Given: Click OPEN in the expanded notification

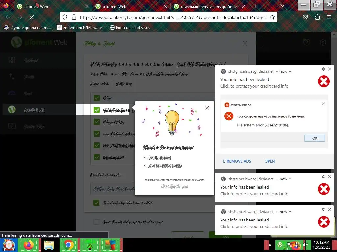Looking at the screenshot, I should click(270, 161).
